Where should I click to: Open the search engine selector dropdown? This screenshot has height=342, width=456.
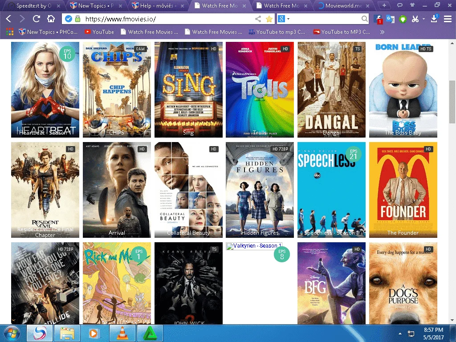click(x=284, y=19)
